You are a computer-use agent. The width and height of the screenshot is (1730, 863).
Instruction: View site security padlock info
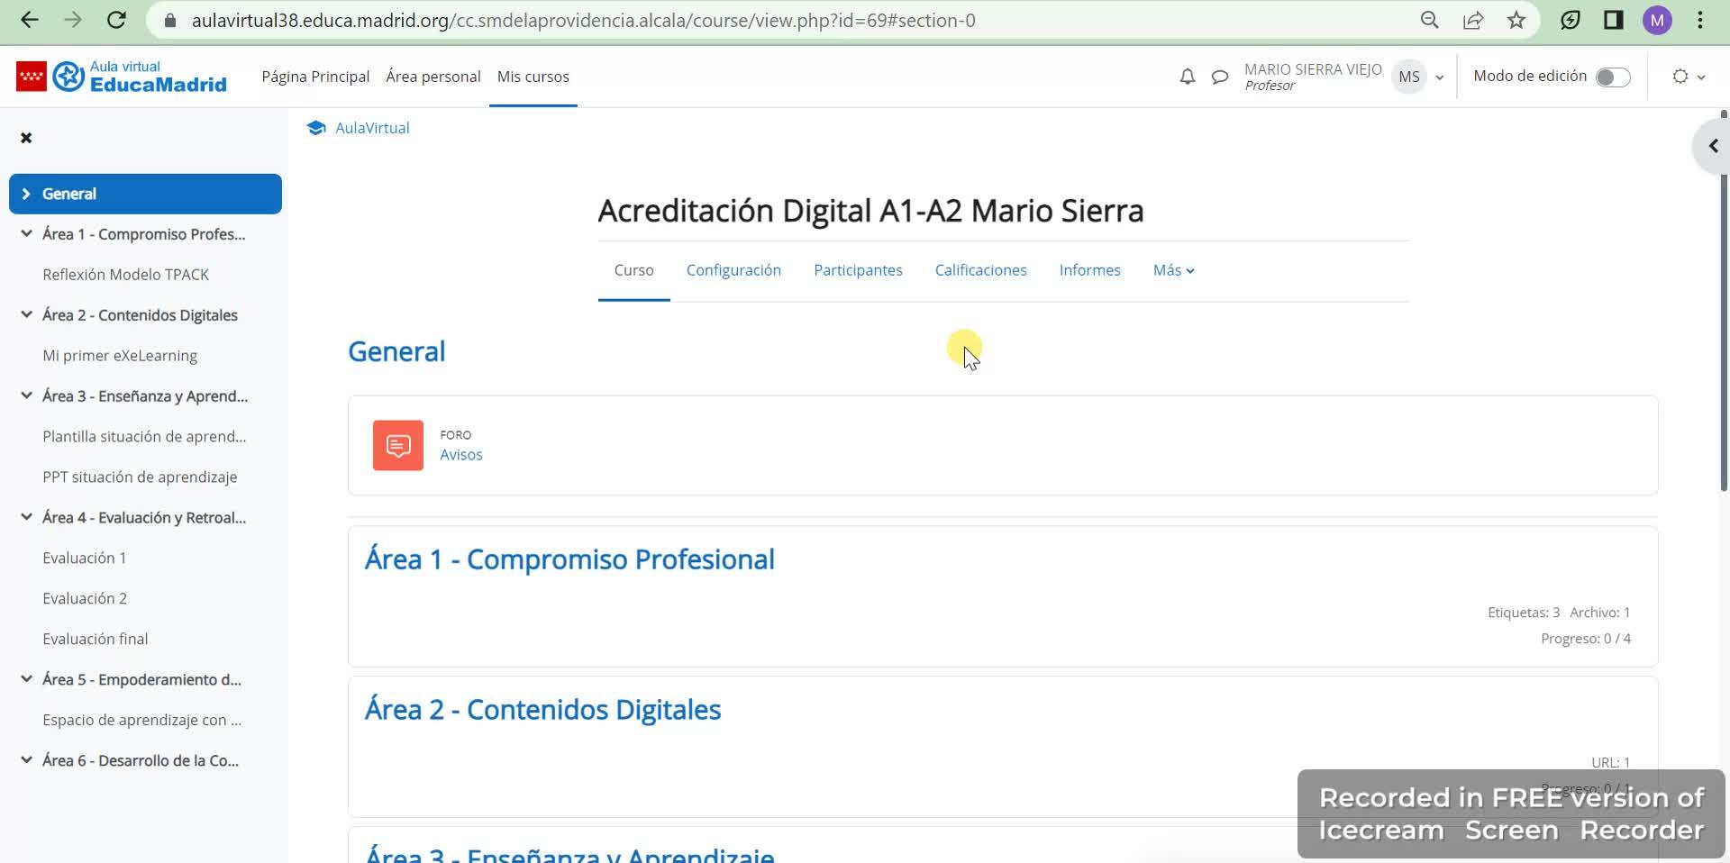point(169,20)
